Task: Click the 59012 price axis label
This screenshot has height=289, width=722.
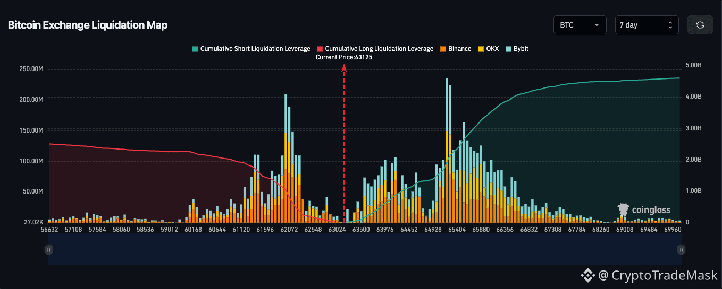Action: (169, 230)
